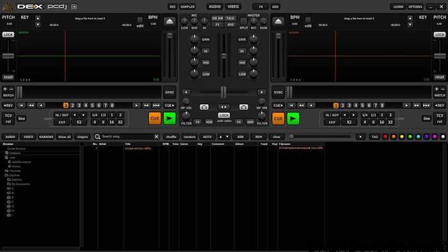
Task: Play the preview player
Action: tap(360, 137)
